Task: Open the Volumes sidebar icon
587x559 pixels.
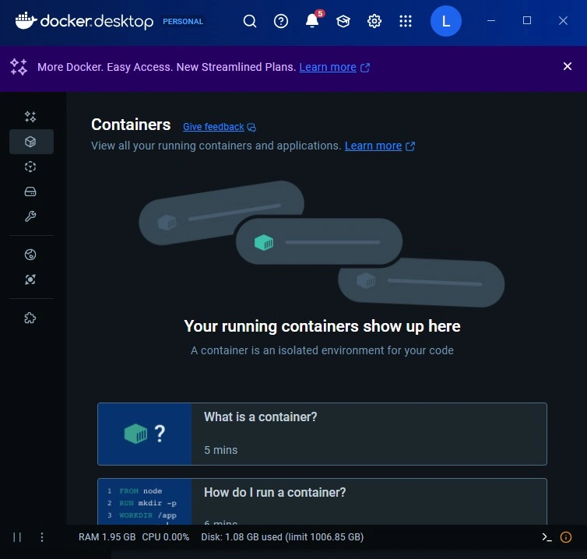Action: [30, 192]
